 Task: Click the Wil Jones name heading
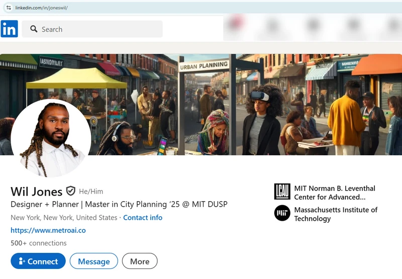[37, 192]
